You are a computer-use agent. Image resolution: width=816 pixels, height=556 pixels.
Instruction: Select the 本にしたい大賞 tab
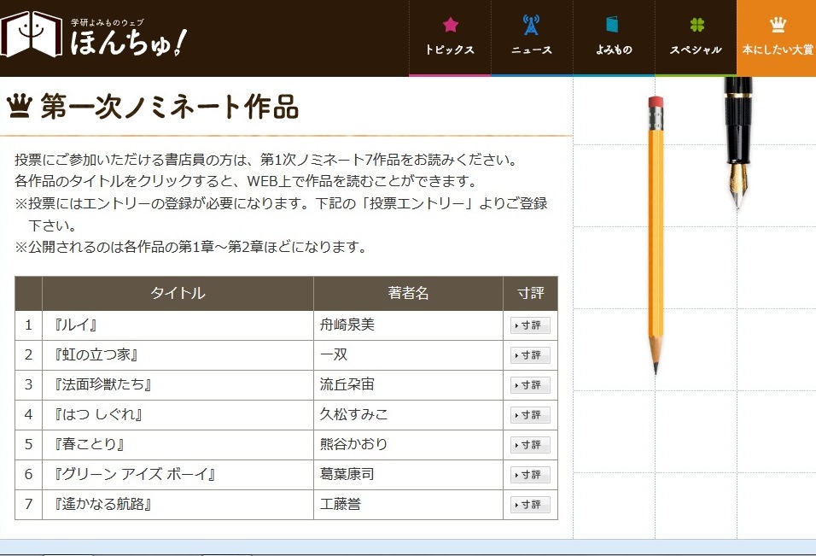pyautogui.click(x=777, y=50)
